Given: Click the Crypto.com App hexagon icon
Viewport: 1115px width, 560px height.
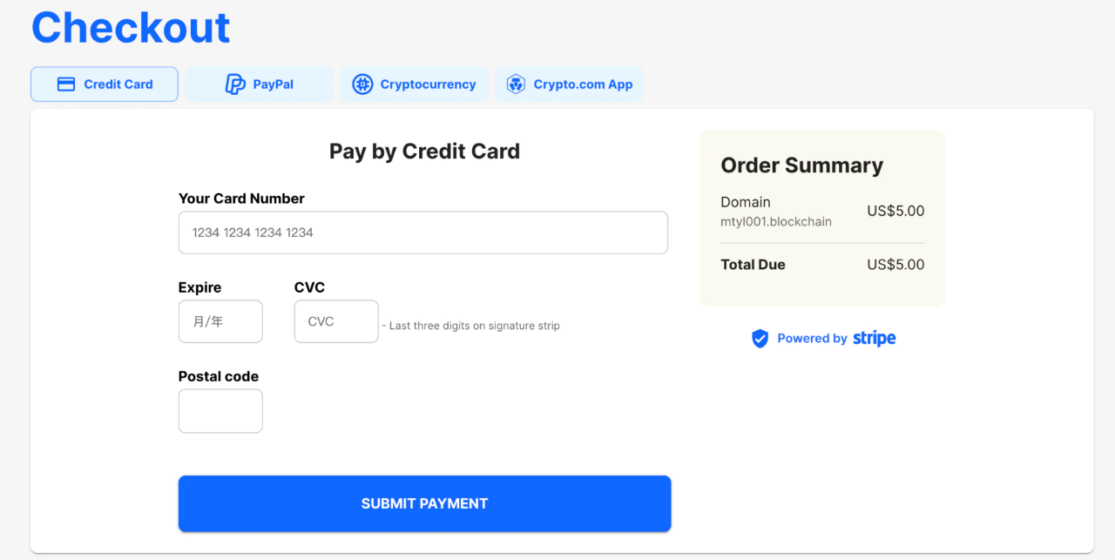Looking at the screenshot, I should click(x=516, y=84).
